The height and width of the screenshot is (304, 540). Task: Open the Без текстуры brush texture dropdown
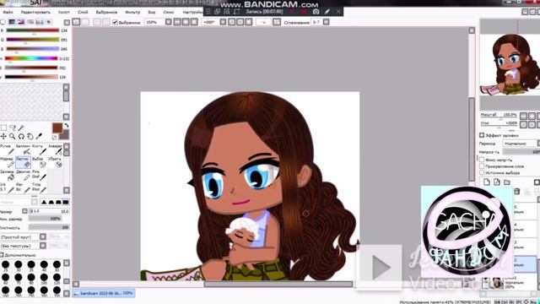tap(43, 246)
